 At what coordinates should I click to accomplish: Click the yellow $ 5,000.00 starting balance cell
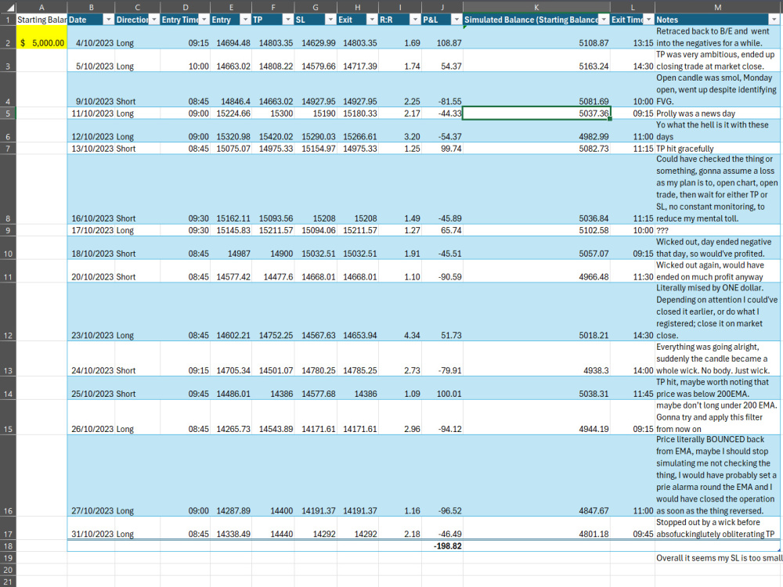[x=42, y=37]
